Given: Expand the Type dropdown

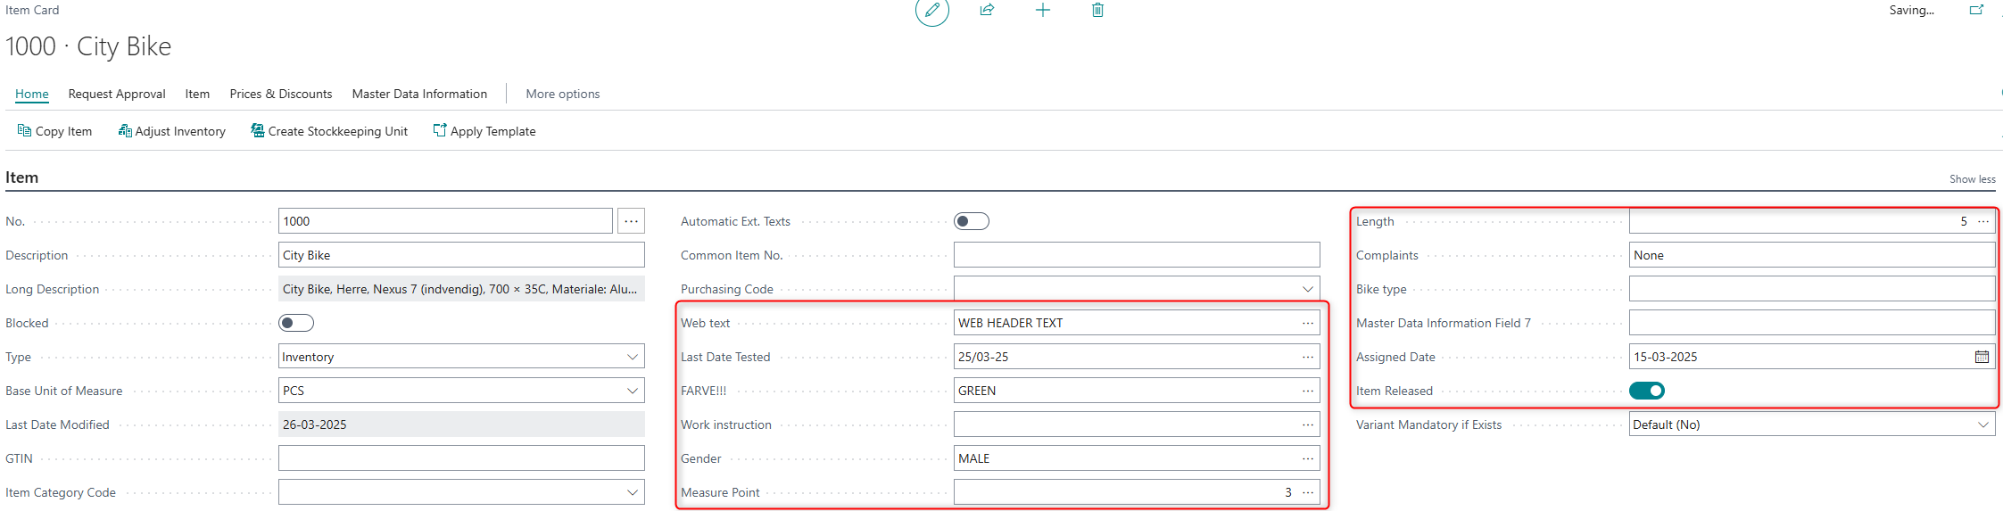Looking at the screenshot, I should pyautogui.click(x=632, y=357).
